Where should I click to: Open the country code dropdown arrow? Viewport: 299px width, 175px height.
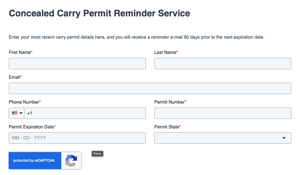(x=21, y=113)
